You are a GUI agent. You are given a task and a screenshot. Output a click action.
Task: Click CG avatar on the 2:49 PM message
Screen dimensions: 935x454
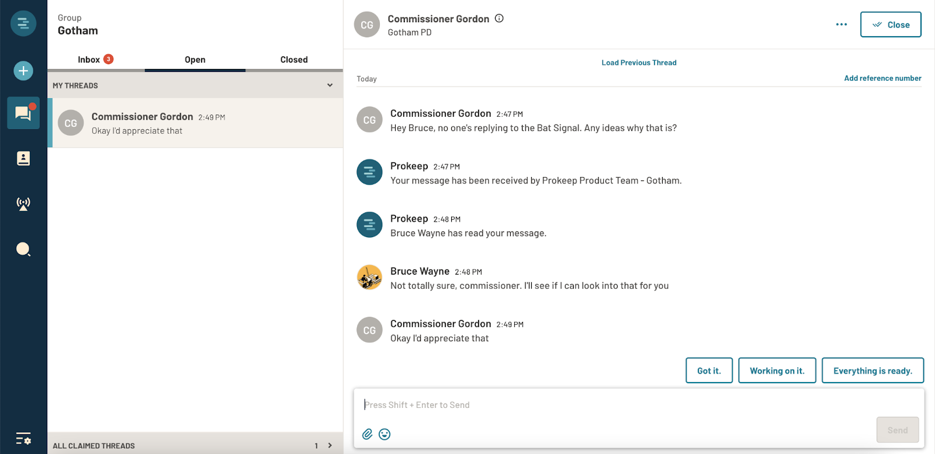point(369,330)
